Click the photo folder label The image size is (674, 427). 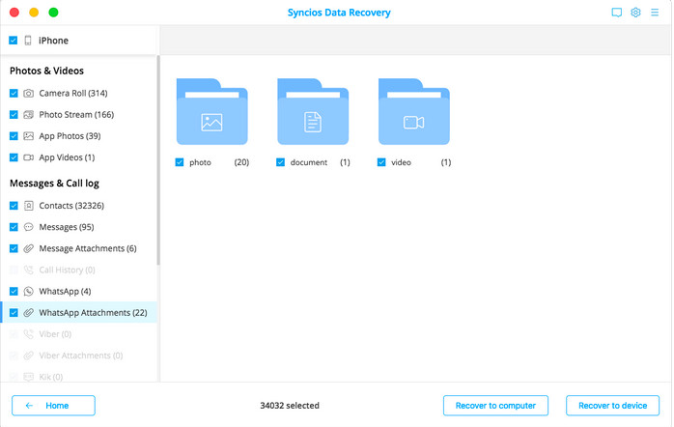click(200, 162)
